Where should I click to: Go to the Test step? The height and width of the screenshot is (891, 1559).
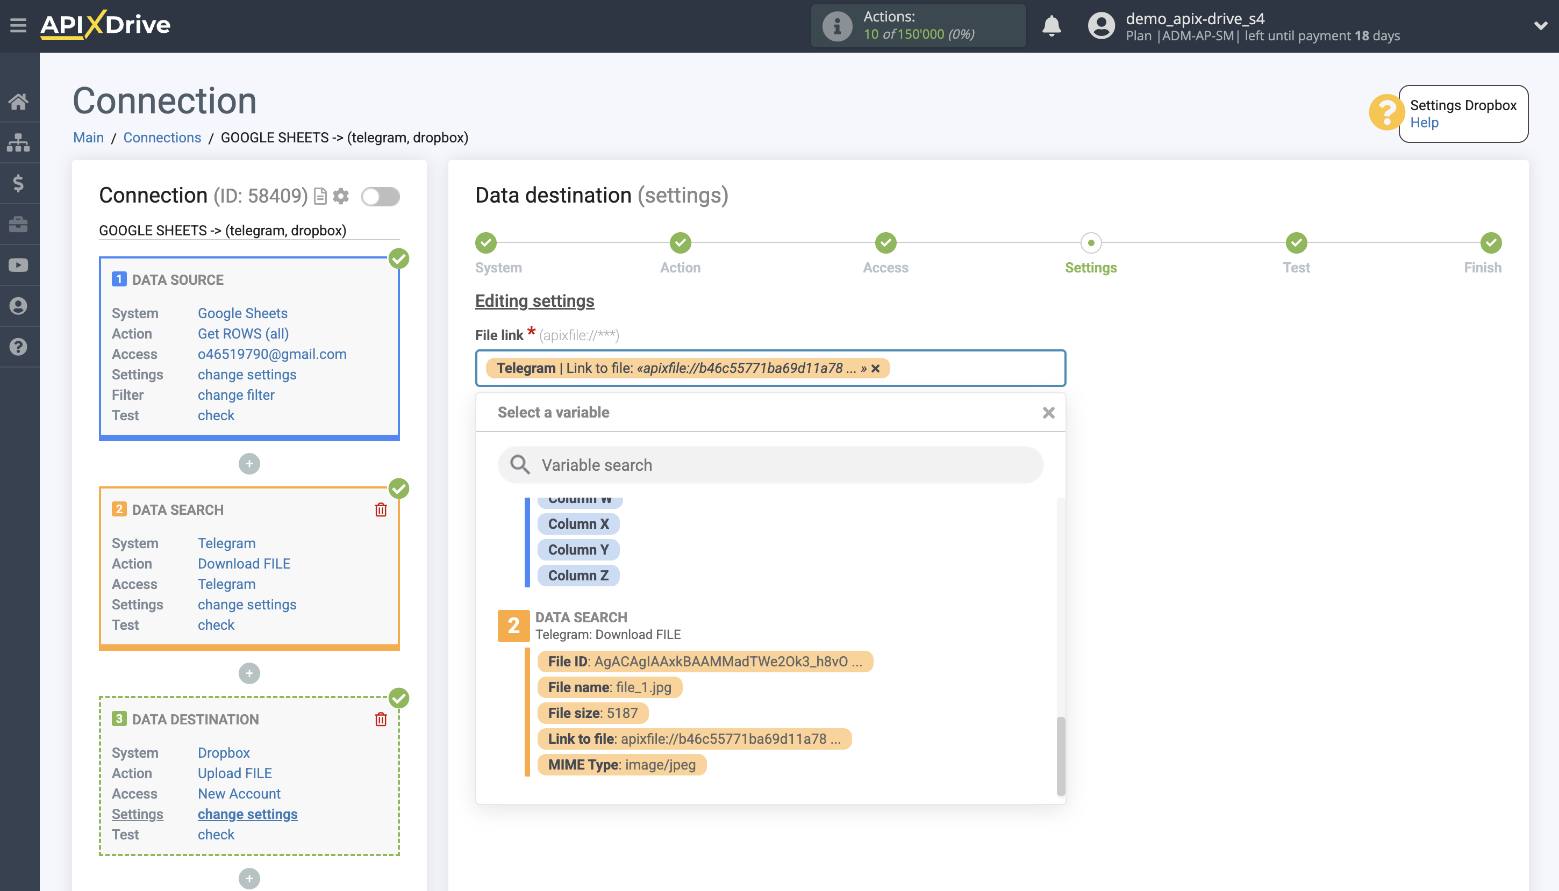tap(1296, 243)
